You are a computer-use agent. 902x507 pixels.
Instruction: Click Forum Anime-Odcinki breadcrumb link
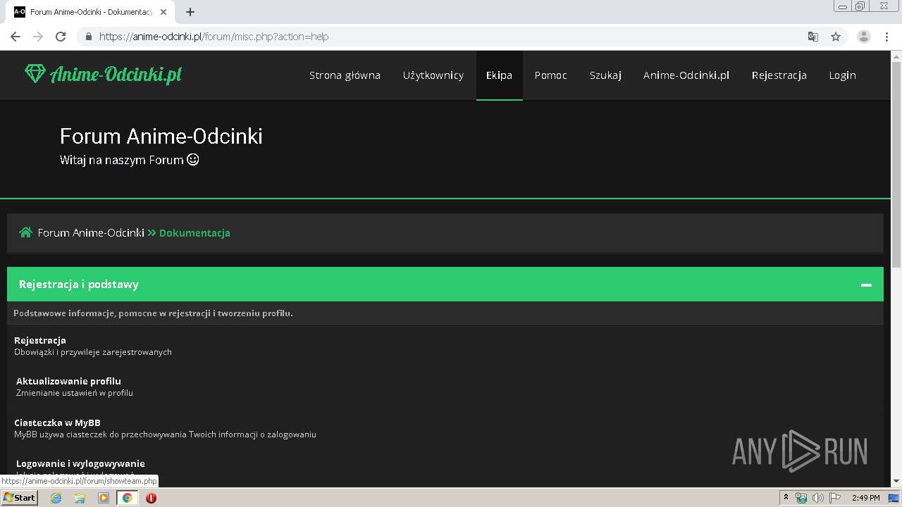91,233
